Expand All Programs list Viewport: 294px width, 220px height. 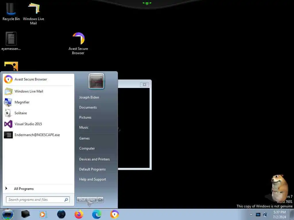(x=24, y=189)
